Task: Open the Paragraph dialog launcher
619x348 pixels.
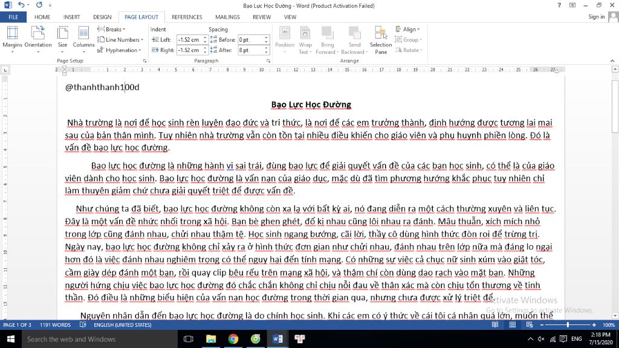Action: pyautogui.click(x=268, y=61)
